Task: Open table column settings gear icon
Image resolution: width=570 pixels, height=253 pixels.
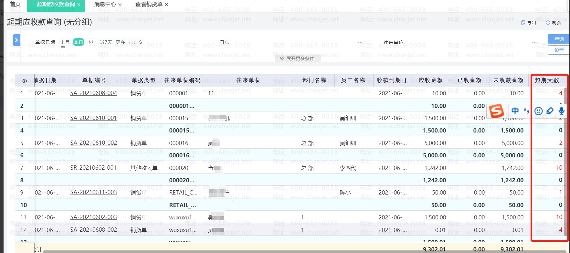Action: click(x=25, y=81)
